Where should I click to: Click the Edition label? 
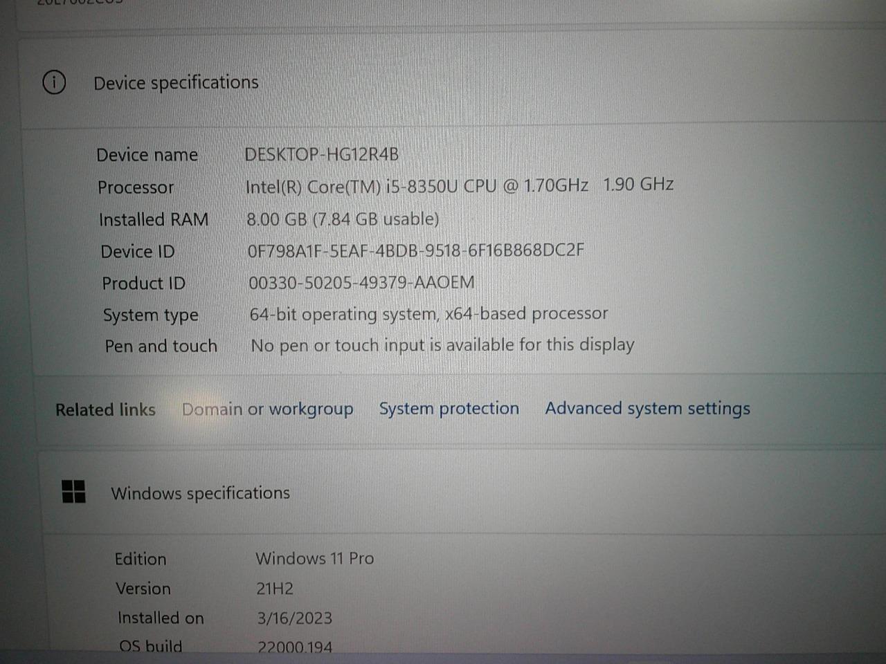tap(141, 559)
